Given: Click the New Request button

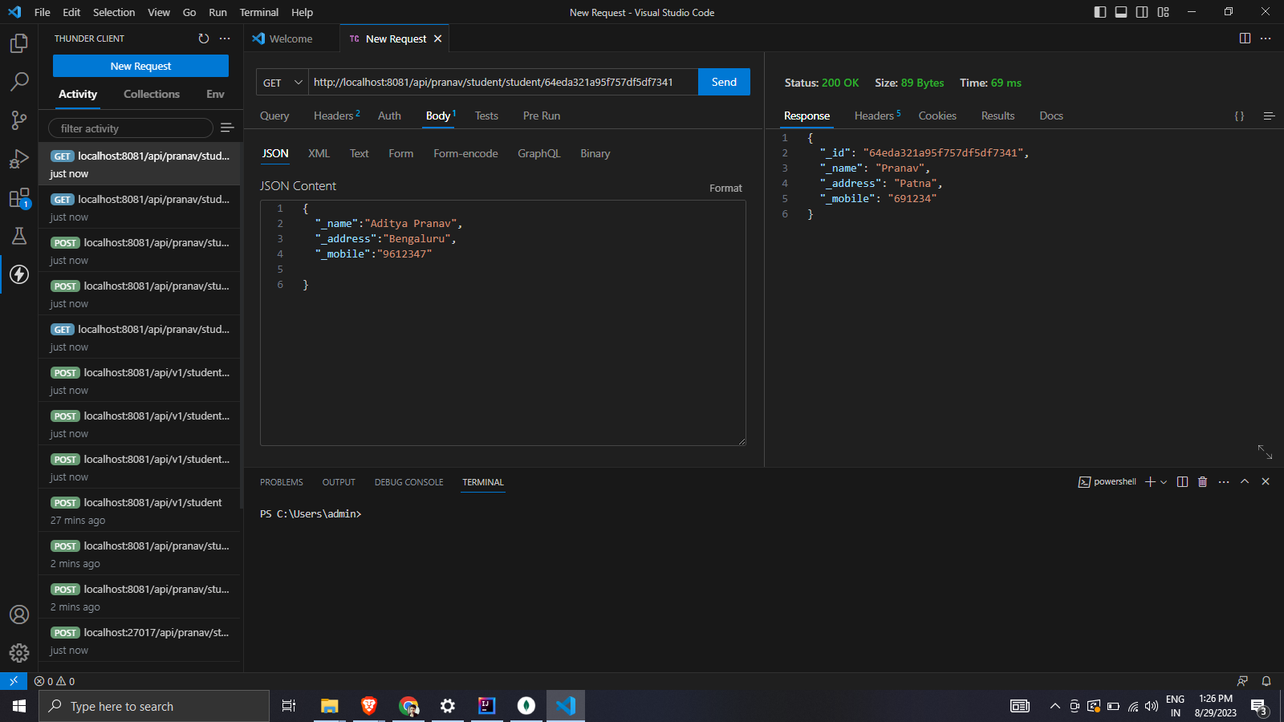Looking at the screenshot, I should point(140,66).
